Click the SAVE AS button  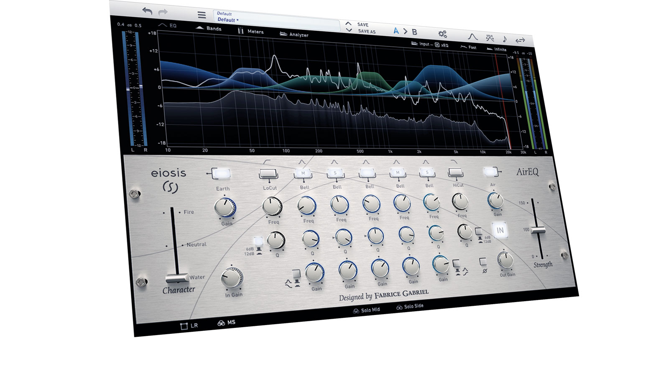[367, 31]
